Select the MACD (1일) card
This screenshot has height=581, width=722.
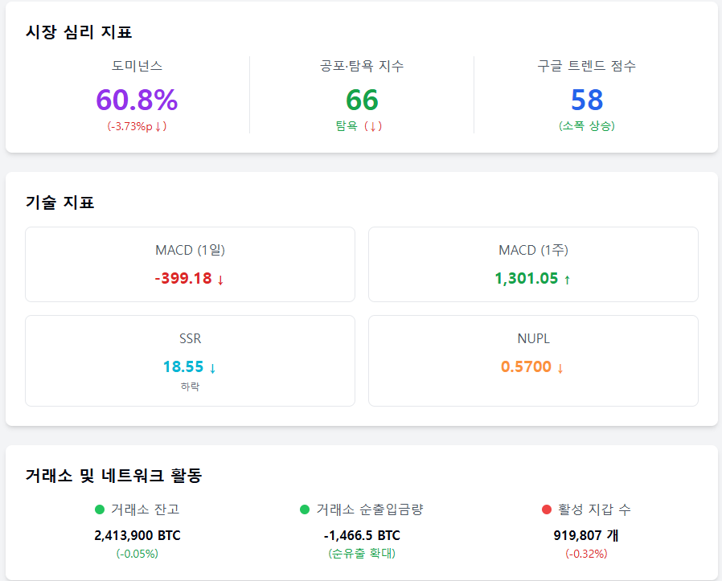tap(191, 264)
